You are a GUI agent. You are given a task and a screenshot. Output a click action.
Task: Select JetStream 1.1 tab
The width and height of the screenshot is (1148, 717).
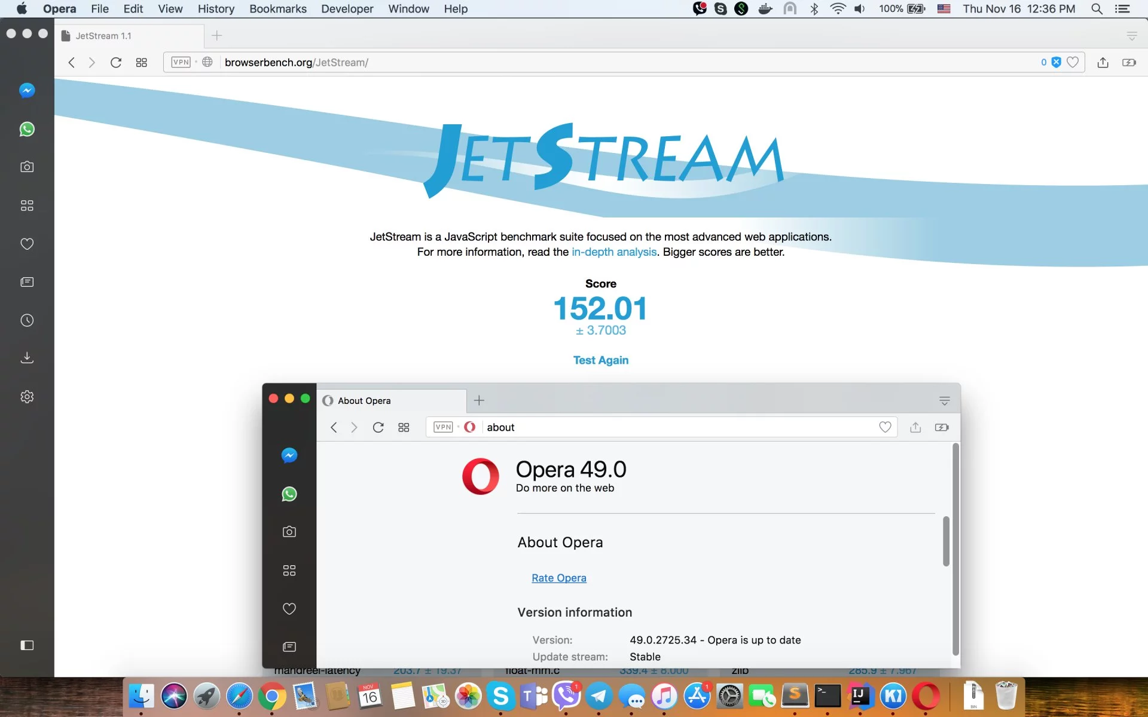coord(129,36)
